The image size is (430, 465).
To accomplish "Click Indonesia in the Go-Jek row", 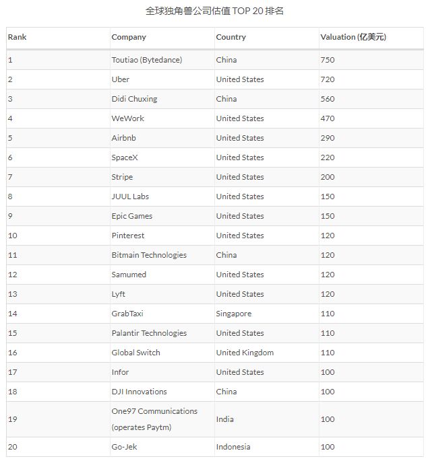I will click(x=233, y=447).
